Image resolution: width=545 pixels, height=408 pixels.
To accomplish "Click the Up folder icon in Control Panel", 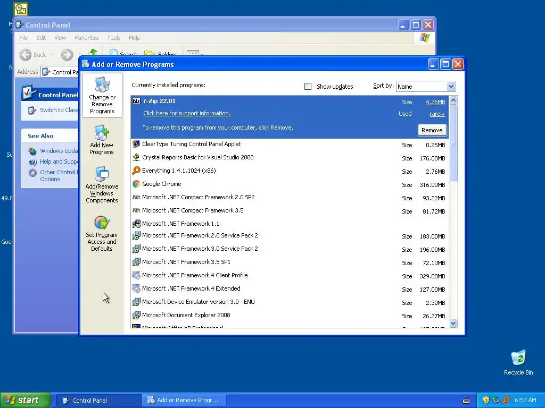I will (x=93, y=53).
